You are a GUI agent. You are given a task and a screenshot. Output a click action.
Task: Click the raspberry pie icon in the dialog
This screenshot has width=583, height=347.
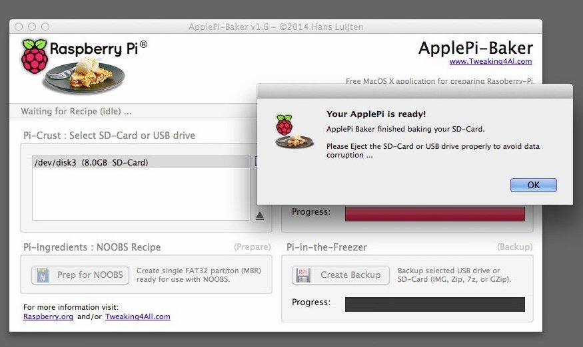point(294,132)
